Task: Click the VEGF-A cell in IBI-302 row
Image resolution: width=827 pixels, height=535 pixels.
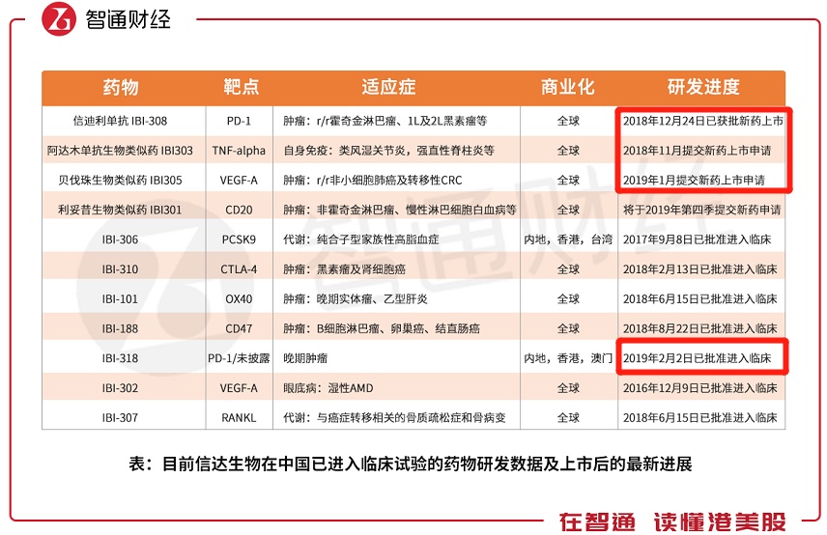Action: (239, 388)
